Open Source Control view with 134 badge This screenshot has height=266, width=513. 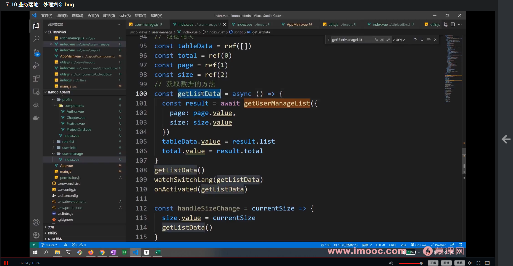[x=36, y=52]
